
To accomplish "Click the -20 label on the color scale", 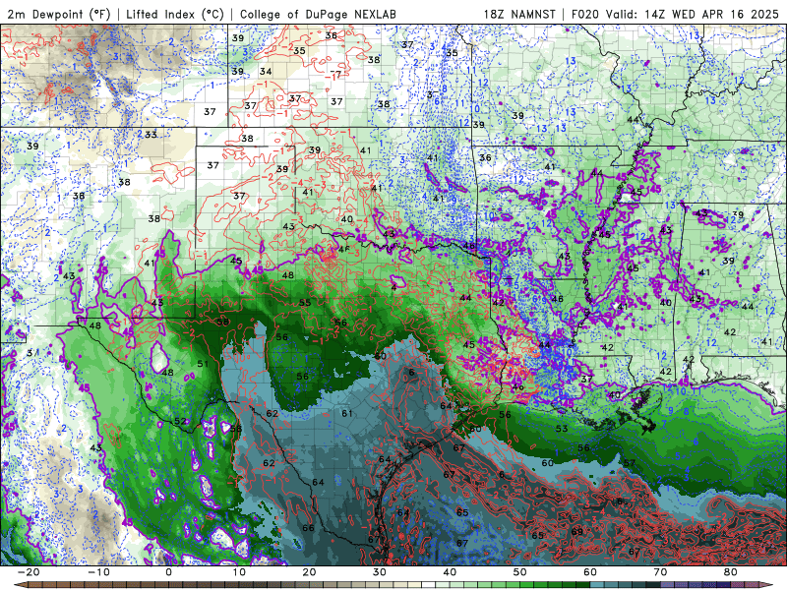I will coord(29,572).
